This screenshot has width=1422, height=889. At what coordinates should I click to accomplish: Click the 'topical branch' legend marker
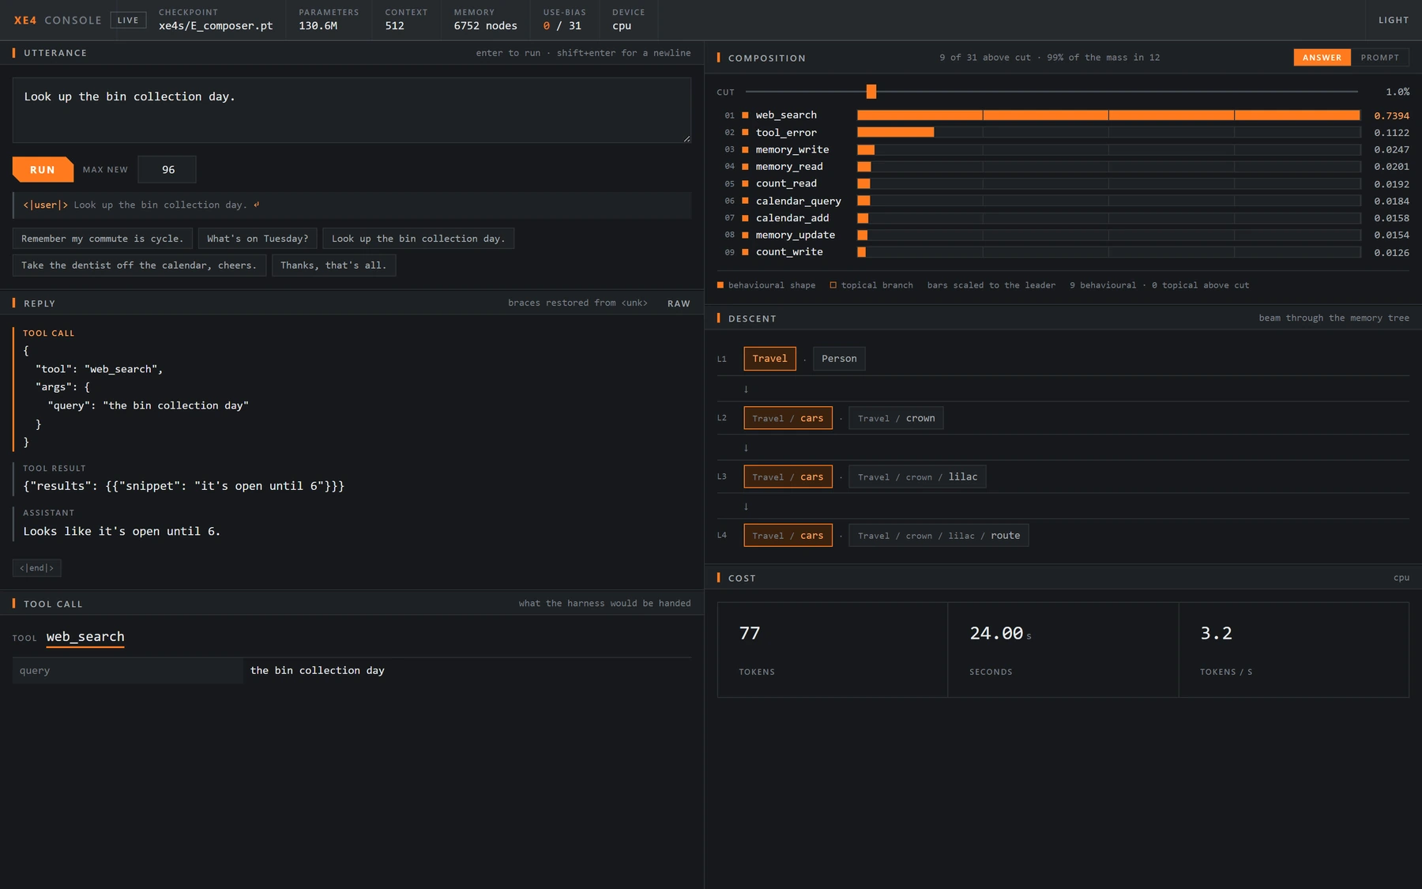click(x=833, y=285)
